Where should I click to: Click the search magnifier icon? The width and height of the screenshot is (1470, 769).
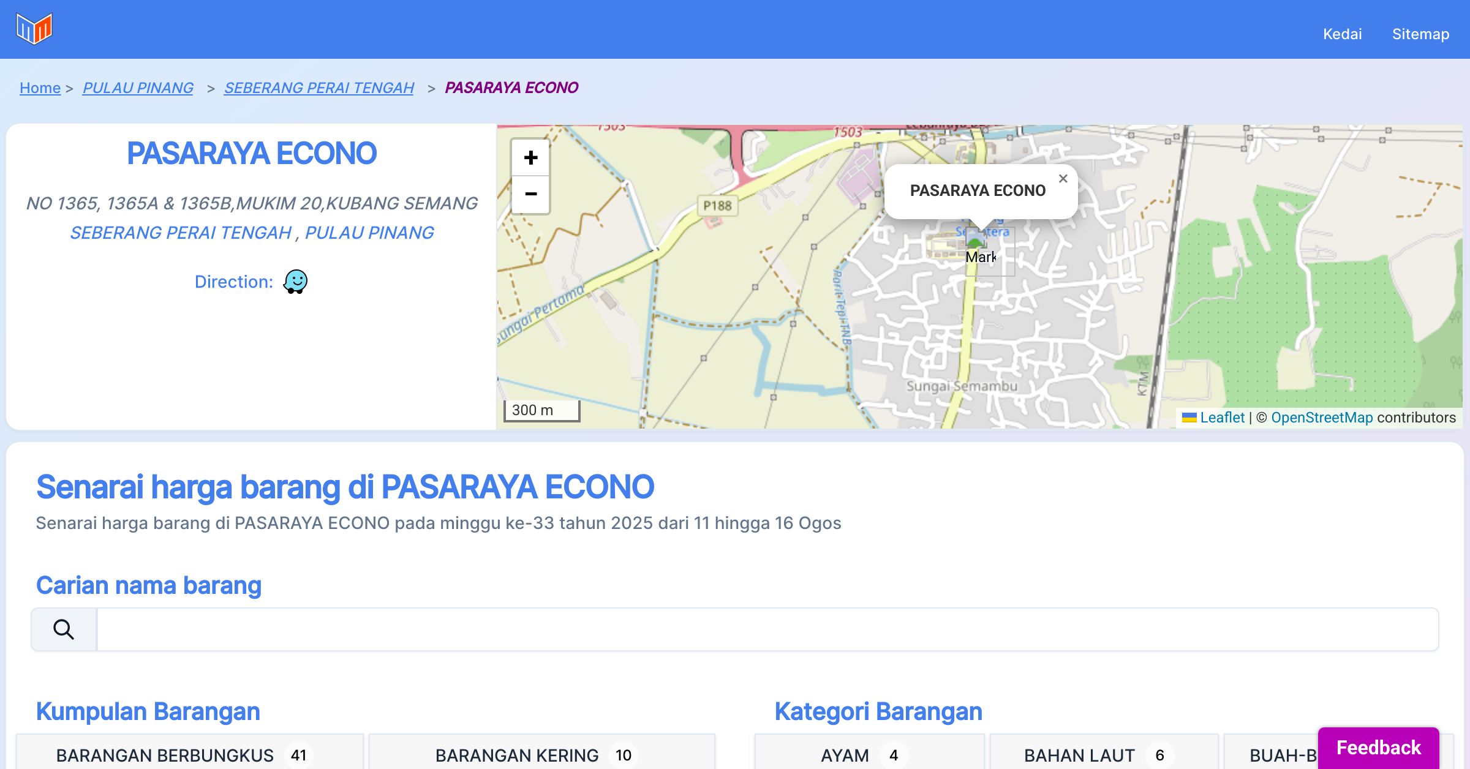(64, 629)
